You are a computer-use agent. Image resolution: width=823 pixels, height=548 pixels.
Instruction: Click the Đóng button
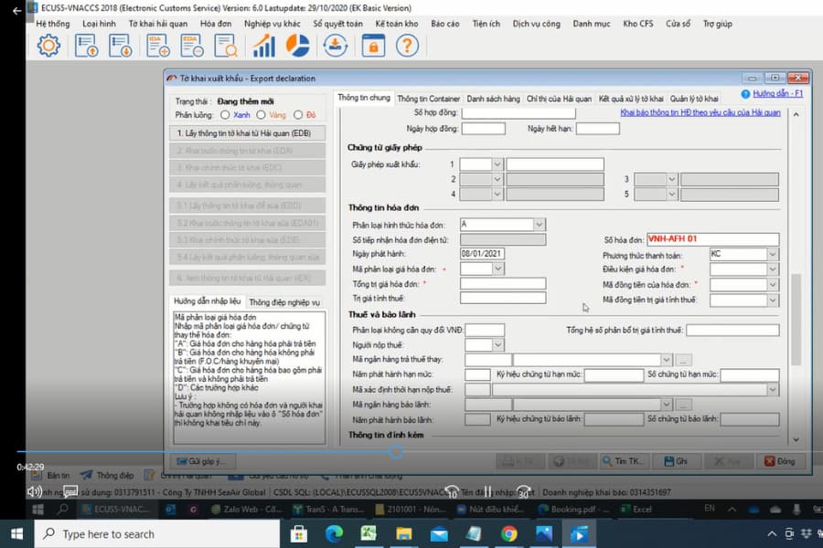coord(780,461)
